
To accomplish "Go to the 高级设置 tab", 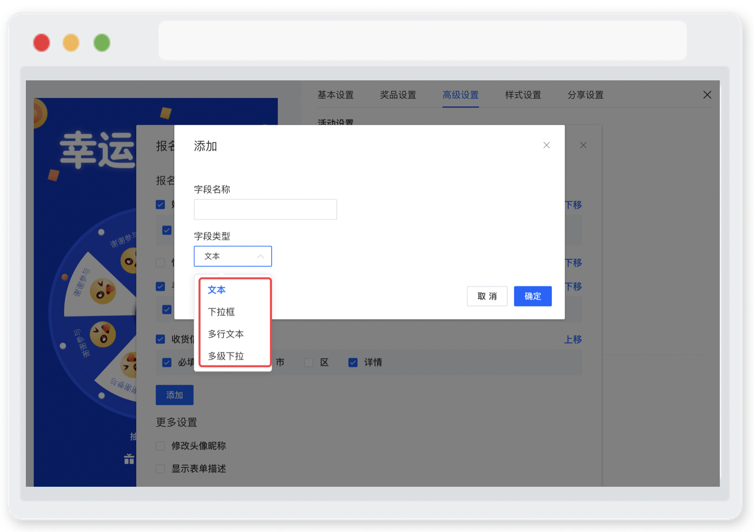I will click(x=460, y=95).
